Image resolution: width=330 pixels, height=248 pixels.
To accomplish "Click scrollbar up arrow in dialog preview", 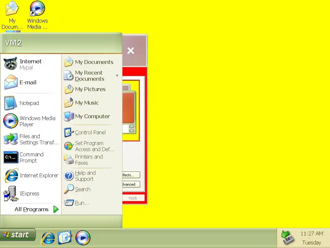I will 132,126.
